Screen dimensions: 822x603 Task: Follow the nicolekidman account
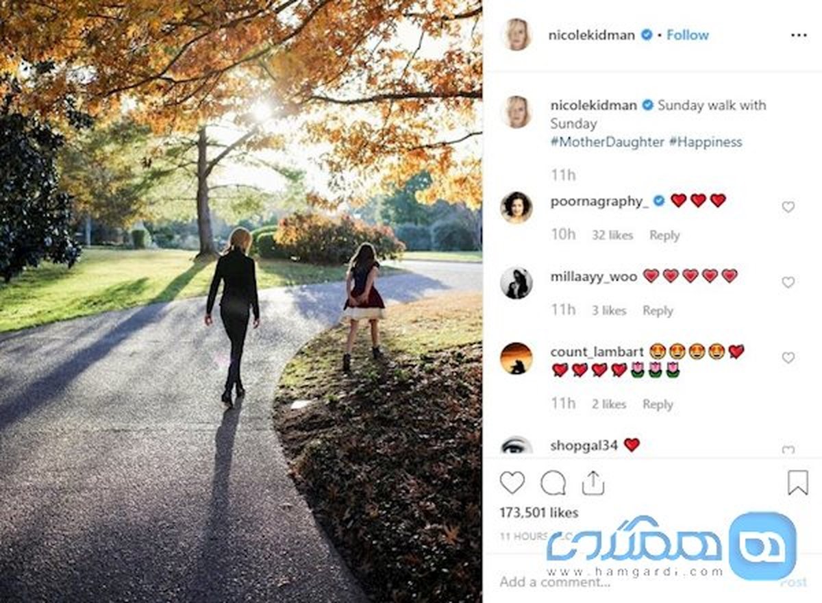(x=688, y=35)
